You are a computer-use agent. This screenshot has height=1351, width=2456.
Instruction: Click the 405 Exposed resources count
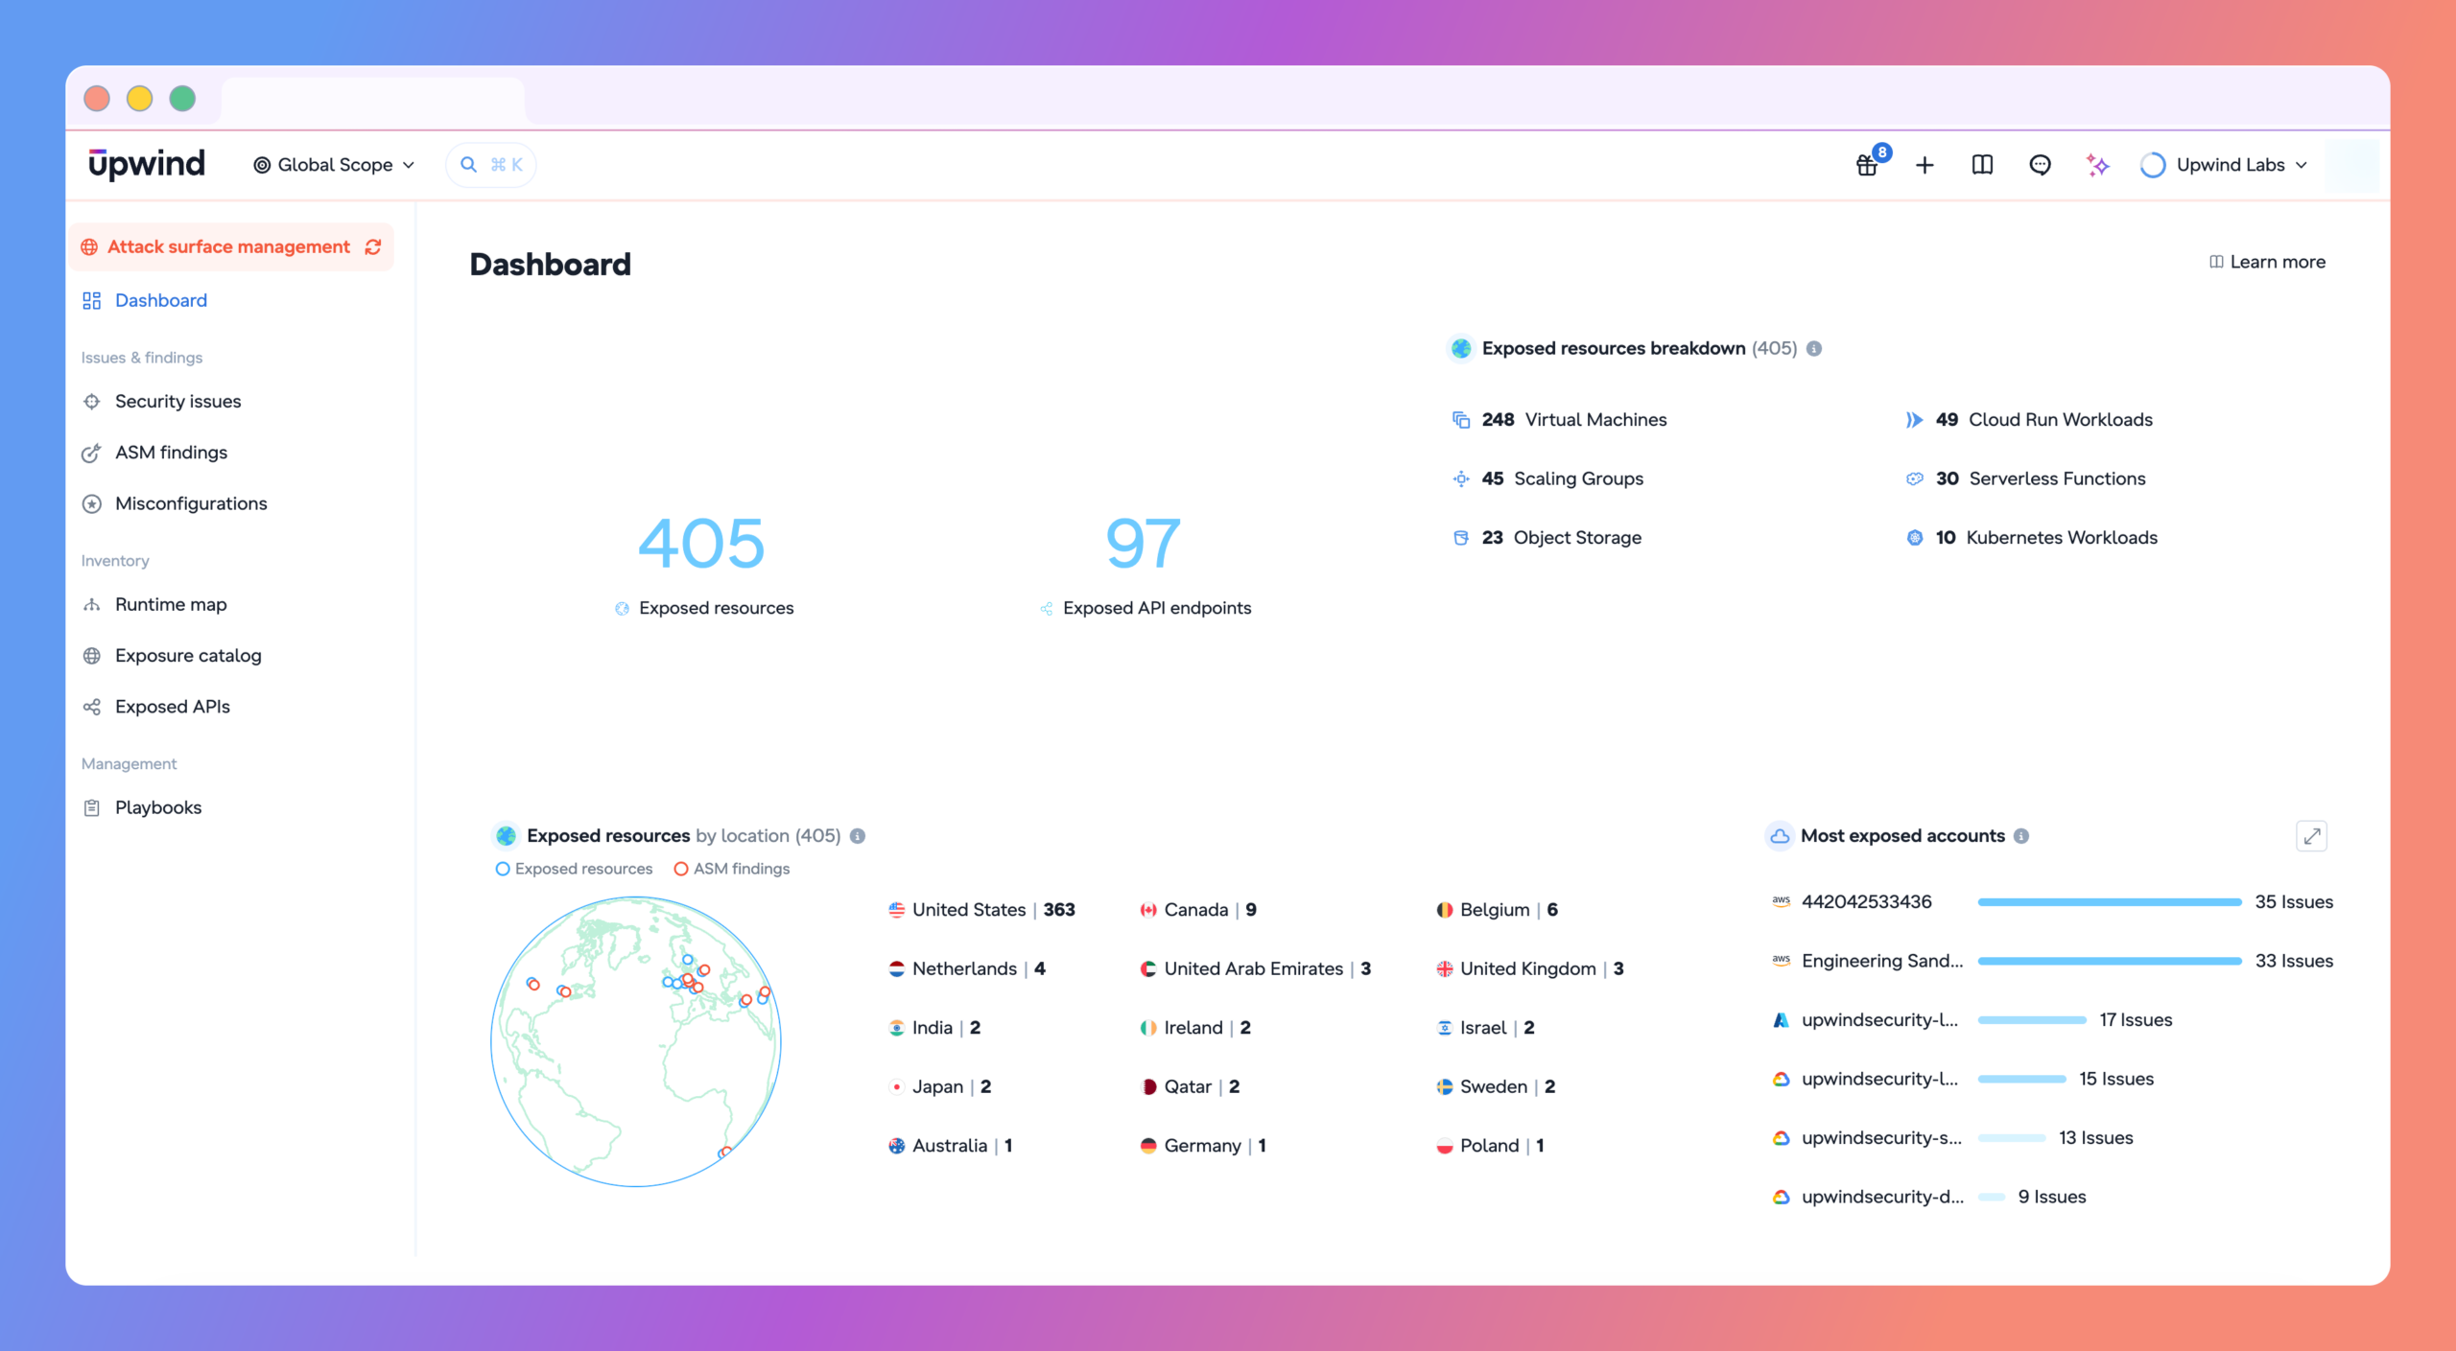click(x=702, y=544)
